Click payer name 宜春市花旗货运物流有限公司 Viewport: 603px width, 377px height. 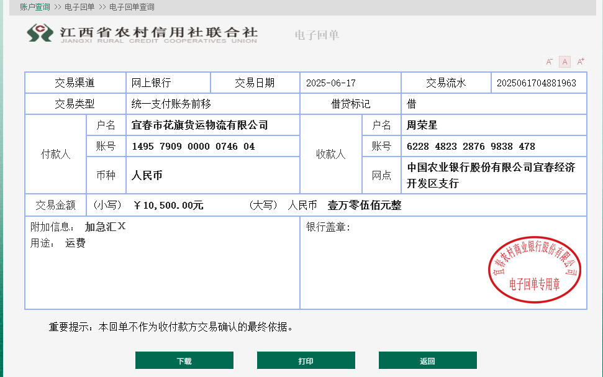coord(199,125)
